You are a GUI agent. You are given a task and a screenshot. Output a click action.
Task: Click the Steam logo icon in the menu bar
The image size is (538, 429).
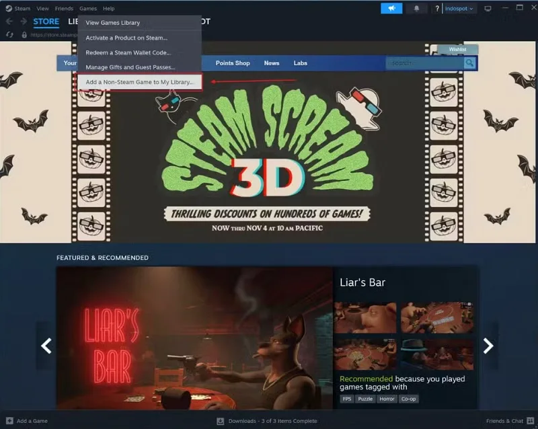tap(9, 9)
